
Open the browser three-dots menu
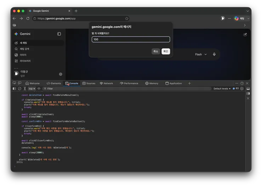pos(229,18)
